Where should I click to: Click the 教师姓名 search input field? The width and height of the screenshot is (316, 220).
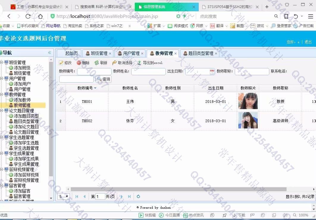(148, 72)
